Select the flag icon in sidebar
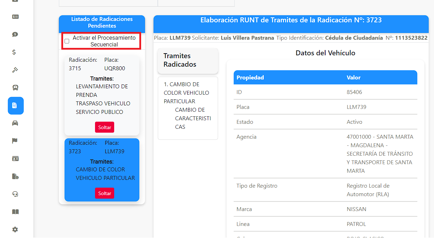 click(15, 141)
